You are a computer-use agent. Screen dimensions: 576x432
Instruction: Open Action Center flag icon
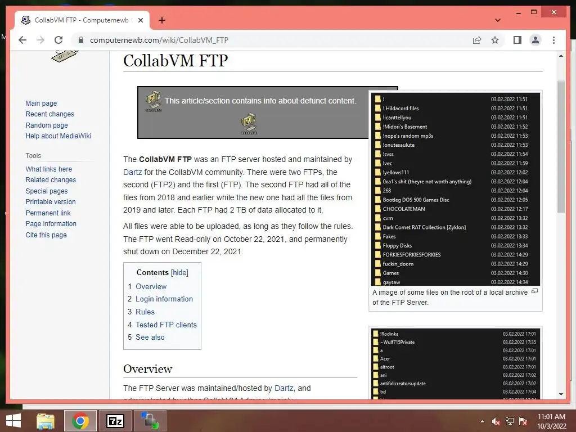coord(523,421)
